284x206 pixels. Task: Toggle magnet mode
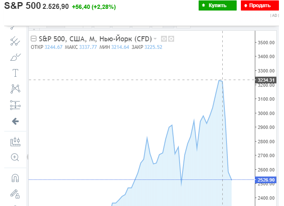pos(15,178)
